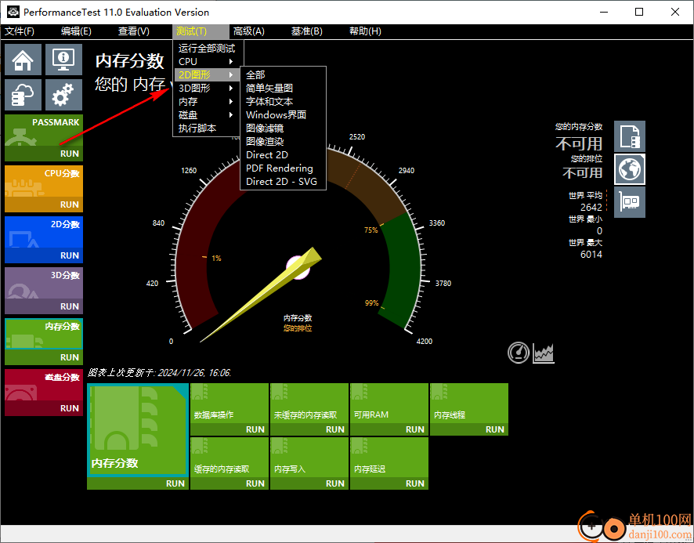The width and height of the screenshot is (694, 543).
Task: Click the hardware card icon on right
Action: point(630,202)
